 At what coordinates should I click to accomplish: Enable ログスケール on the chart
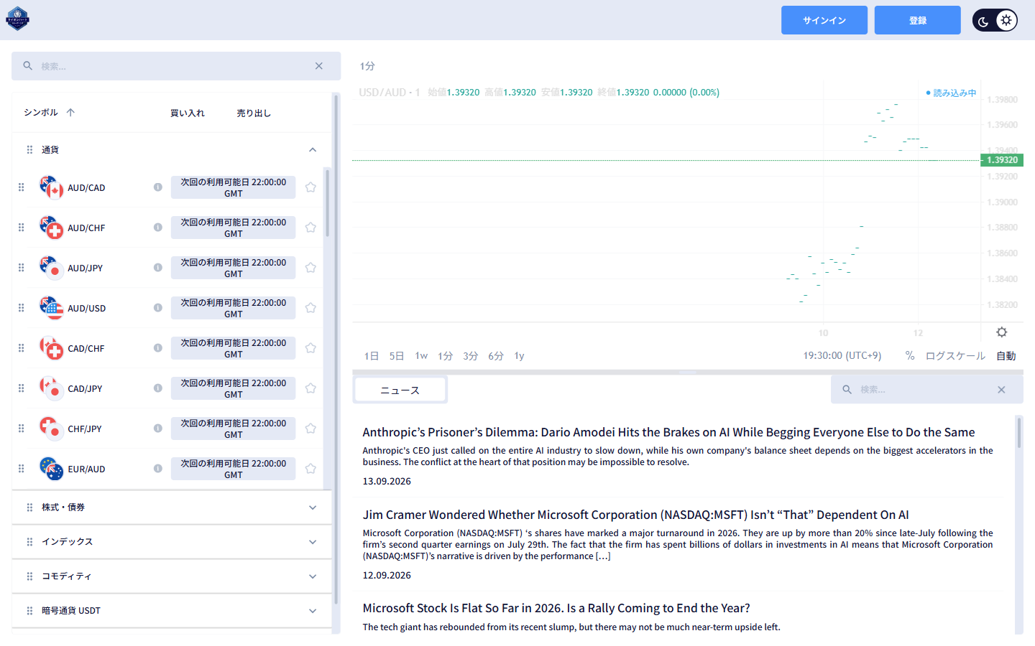coord(955,356)
